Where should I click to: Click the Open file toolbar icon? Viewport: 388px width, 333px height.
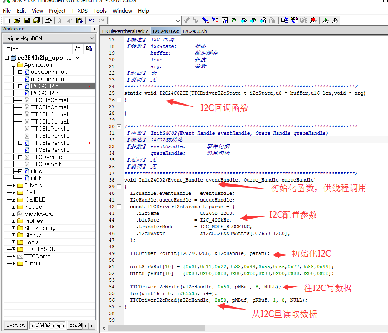click(17, 20)
